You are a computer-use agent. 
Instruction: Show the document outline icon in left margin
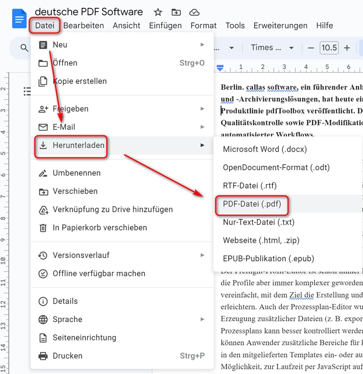[x=27, y=91]
